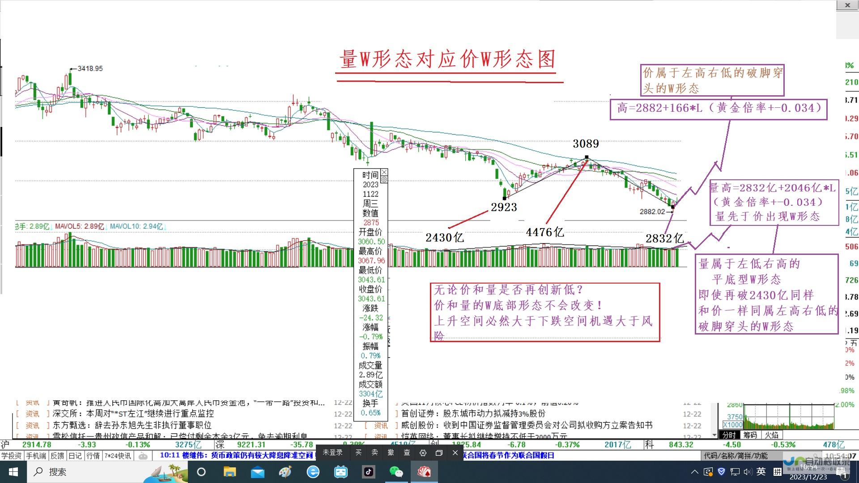Open red stock software icon in taskbar
This screenshot has height=483, width=859.
[424, 472]
